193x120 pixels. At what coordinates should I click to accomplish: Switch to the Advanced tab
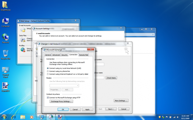tap(56, 55)
